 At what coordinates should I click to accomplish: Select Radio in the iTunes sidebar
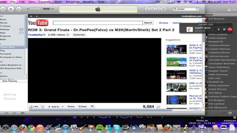coord(3,40)
